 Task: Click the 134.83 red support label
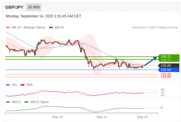pos(166,77)
